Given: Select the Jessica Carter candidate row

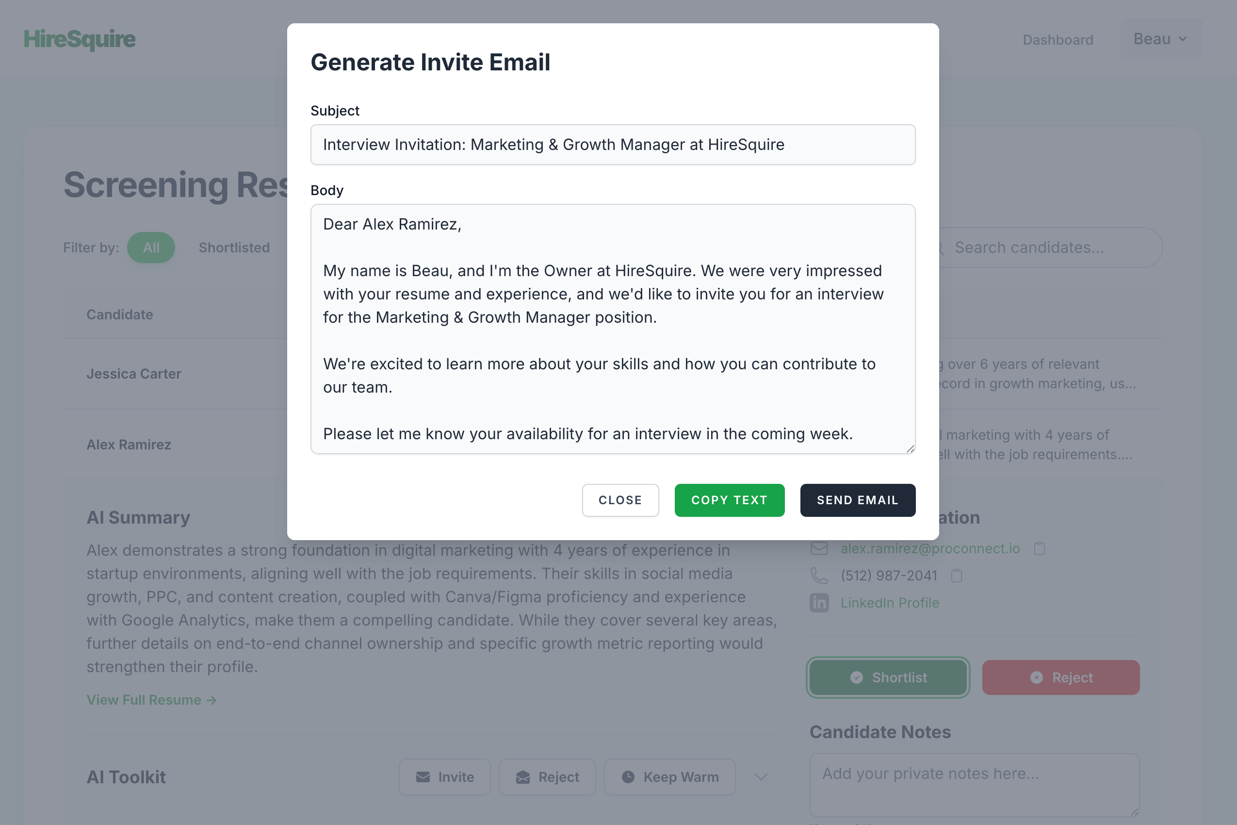Looking at the screenshot, I should click(x=133, y=374).
